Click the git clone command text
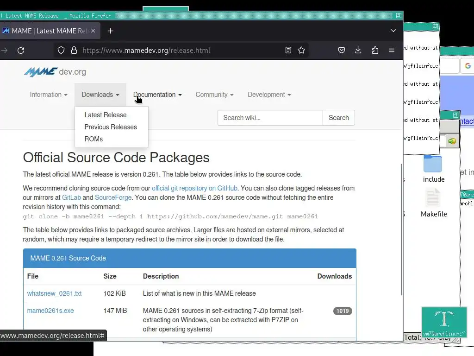The width and height of the screenshot is (474, 356). (x=170, y=216)
